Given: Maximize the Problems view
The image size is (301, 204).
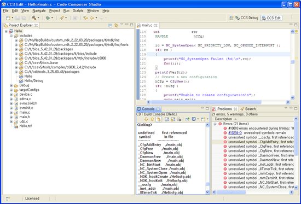Looking at the screenshot, I should [296, 108].
